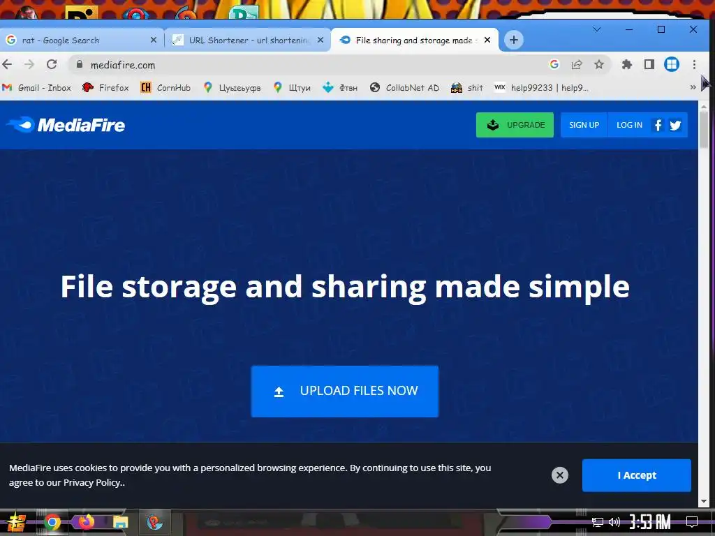Reload the page

(x=52, y=65)
